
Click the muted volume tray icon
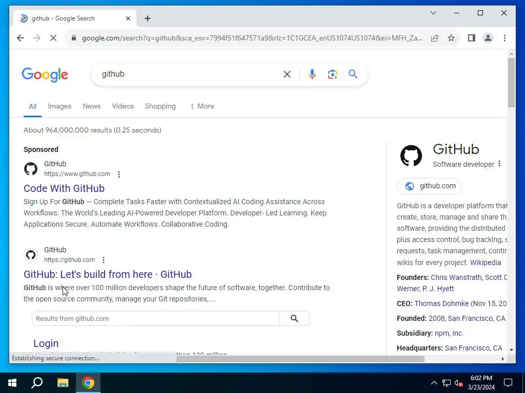coord(458,383)
